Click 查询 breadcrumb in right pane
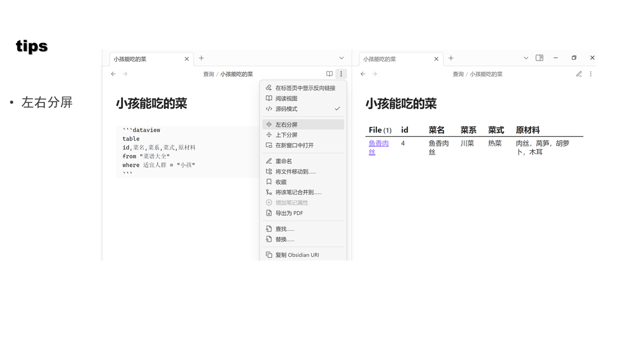This screenshot has width=625, height=351. 458,74
